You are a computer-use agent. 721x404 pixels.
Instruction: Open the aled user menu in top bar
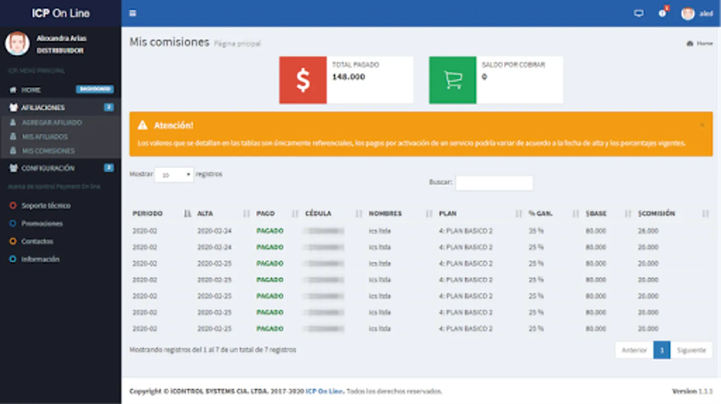click(697, 13)
